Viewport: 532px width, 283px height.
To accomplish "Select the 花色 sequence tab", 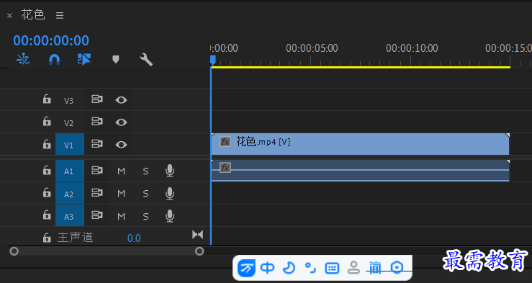I will (33, 15).
